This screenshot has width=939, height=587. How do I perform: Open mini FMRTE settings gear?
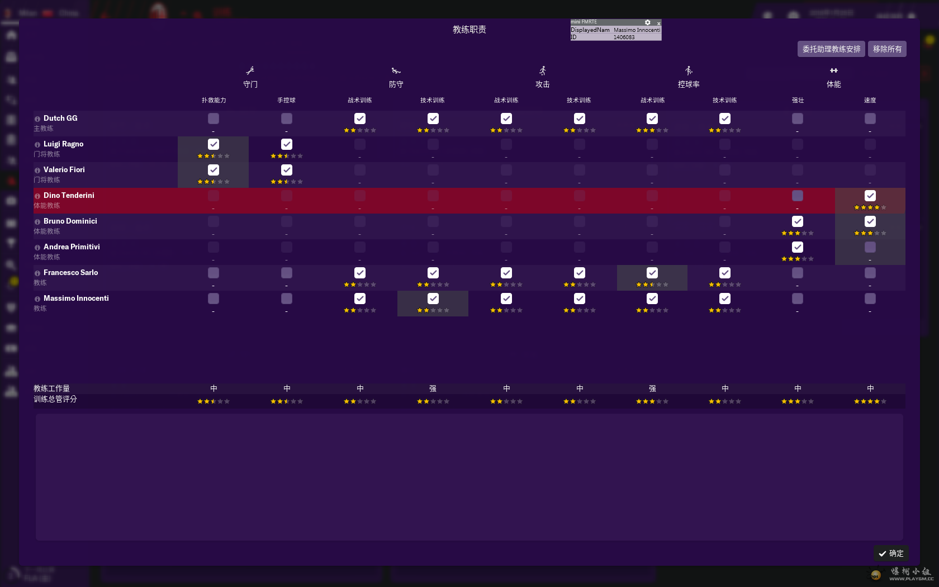[647, 22]
